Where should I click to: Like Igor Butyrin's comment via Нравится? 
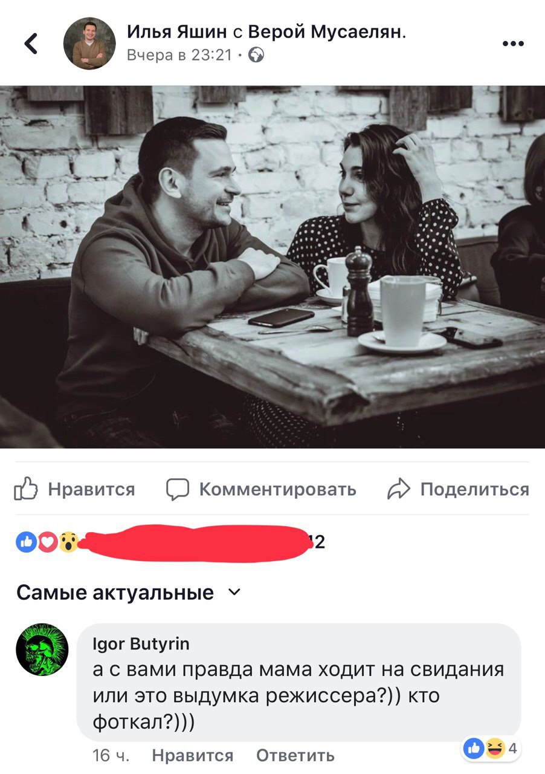193,755
